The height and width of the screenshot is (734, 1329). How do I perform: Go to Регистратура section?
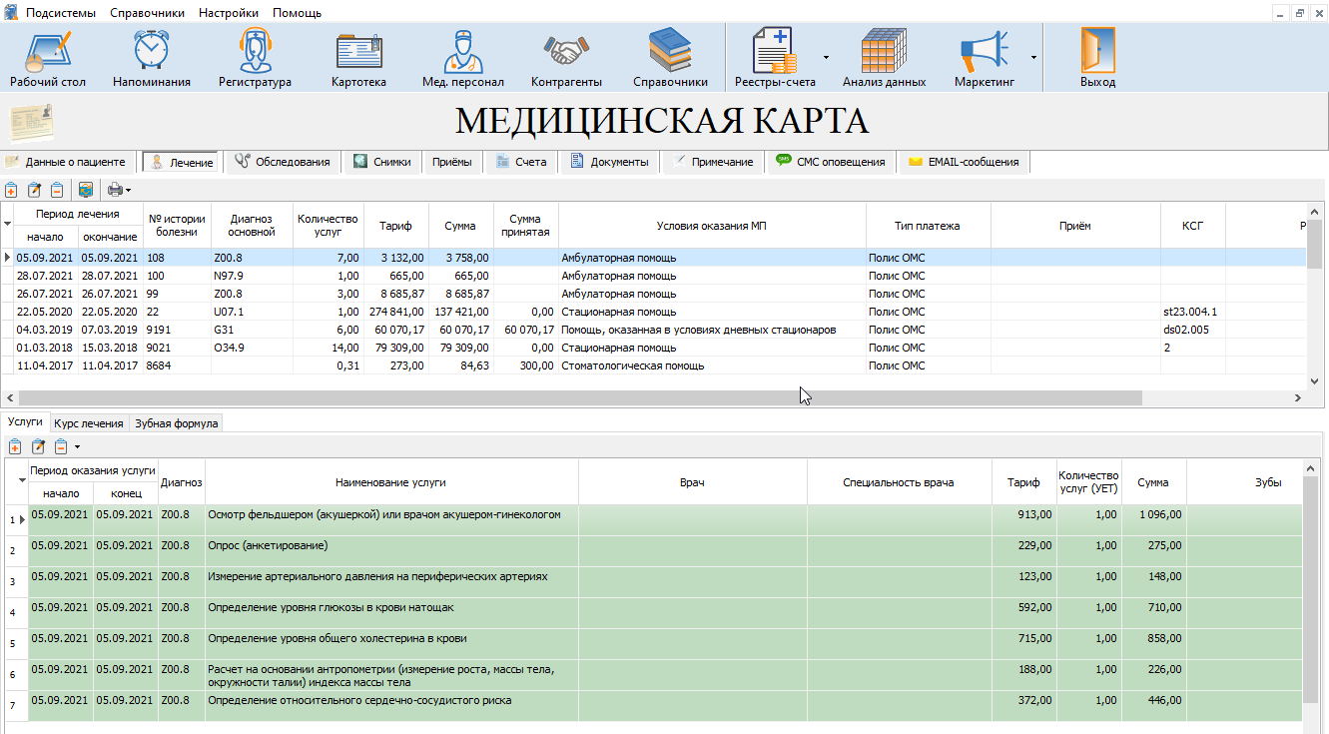pos(255,58)
